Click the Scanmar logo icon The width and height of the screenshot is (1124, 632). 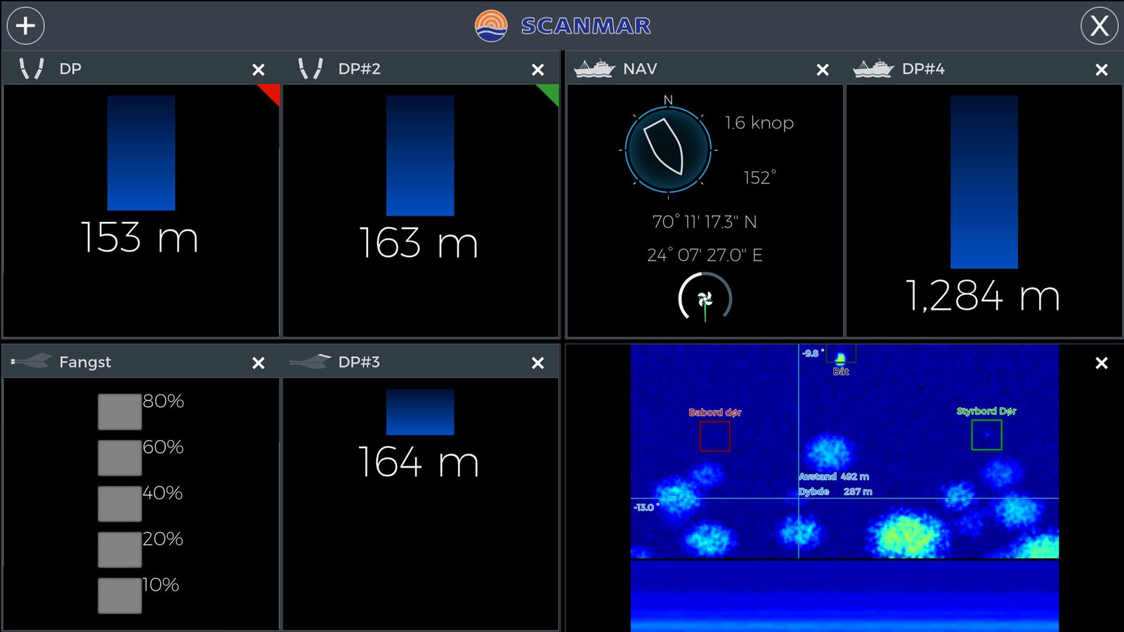[x=490, y=26]
